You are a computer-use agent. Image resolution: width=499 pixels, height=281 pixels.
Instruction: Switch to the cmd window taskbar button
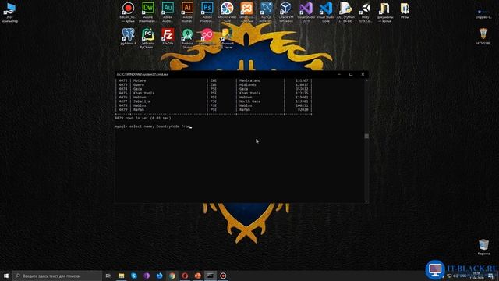[211, 276]
